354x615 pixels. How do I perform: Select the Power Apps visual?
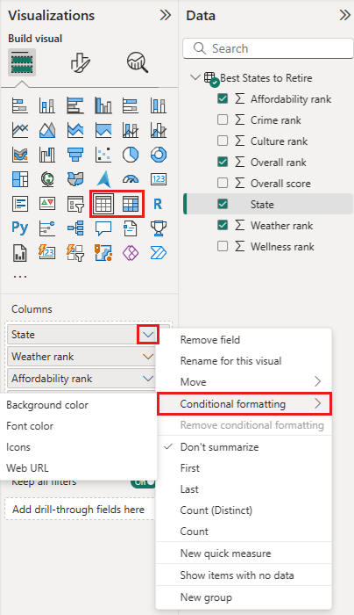(131, 253)
